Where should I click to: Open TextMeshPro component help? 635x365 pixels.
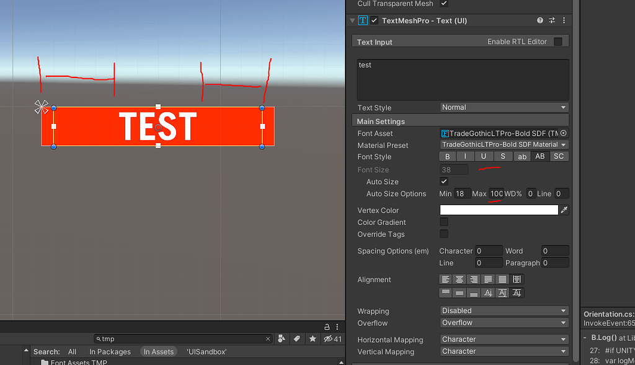click(539, 20)
